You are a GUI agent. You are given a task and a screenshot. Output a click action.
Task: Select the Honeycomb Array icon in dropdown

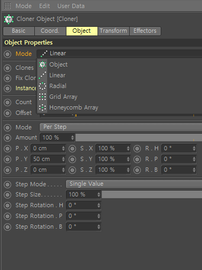(x=42, y=107)
